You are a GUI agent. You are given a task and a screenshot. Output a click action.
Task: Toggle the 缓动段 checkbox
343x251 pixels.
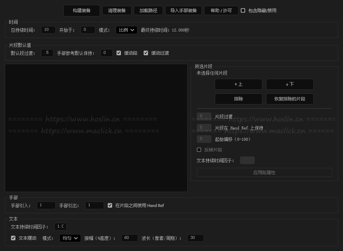[x=119, y=53]
